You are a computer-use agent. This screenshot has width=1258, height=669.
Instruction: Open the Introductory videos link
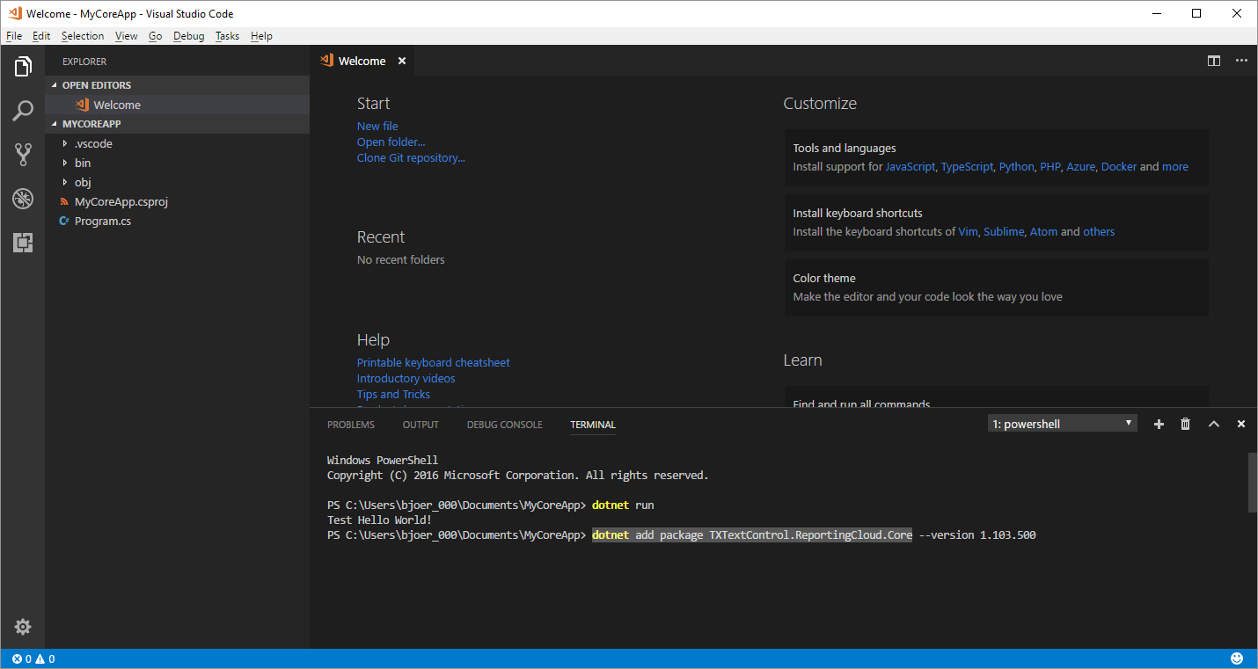pyautogui.click(x=406, y=378)
